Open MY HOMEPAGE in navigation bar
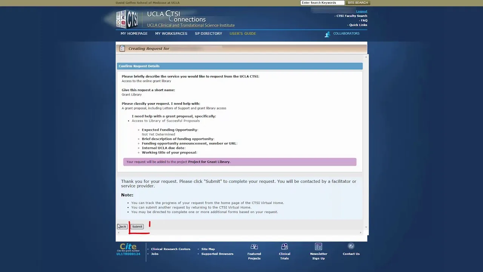 pyautogui.click(x=134, y=34)
